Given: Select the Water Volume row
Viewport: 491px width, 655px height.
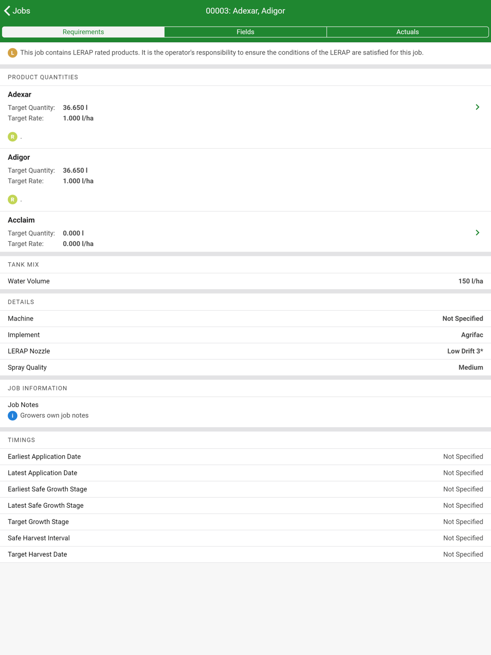Looking at the screenshot, I should 245,281.
